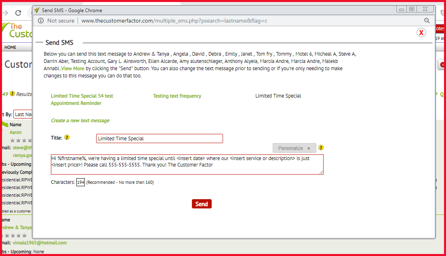
Task: Reload the background page with refresh icon
Action: pyautogui.click(x=18, y=13)
